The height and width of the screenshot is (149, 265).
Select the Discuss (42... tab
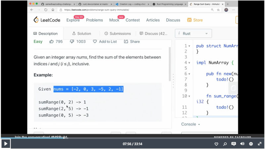coord(153,33)
